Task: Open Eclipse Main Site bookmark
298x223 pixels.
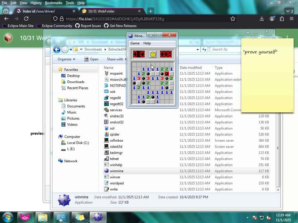Action: [x=18, y=26]
